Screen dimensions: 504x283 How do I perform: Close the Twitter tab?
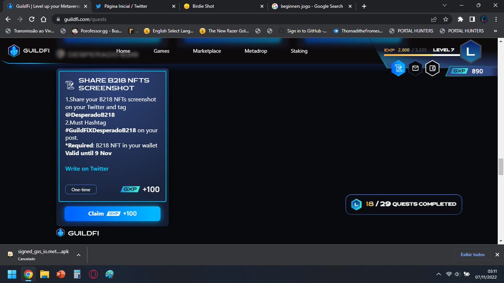click(174, 6)
